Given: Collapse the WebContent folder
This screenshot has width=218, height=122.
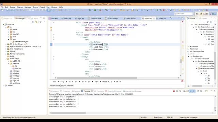Looking at the screenshot, I should coord(6,59).
